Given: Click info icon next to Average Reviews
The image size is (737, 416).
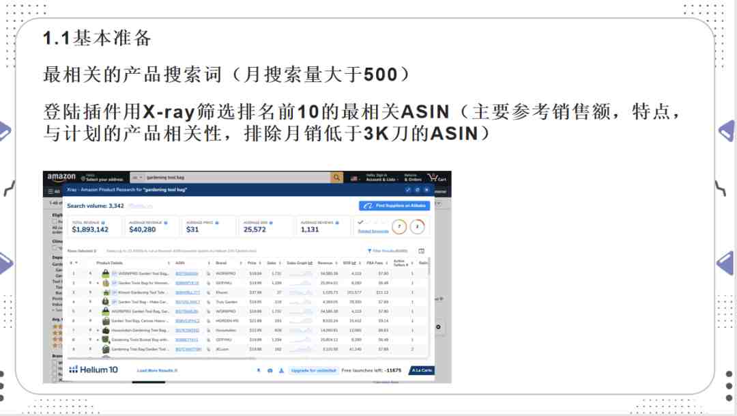Looking at the screenshot, I should [x=337, y=223].
